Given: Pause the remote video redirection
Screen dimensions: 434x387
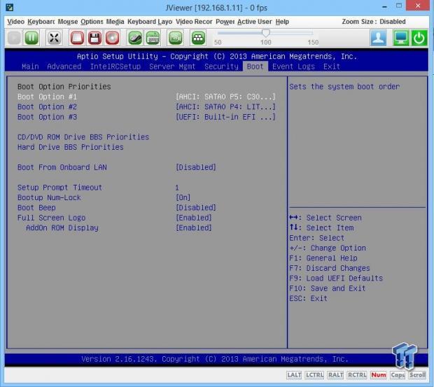Looking at the screenshot, I should click(x=31, y=38).
